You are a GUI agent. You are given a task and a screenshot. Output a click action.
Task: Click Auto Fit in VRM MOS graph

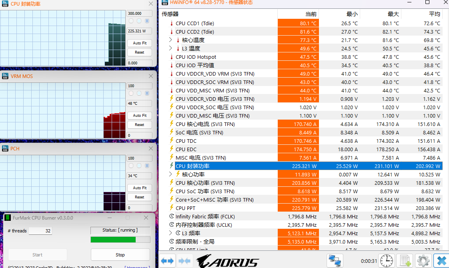pos(140,115)
